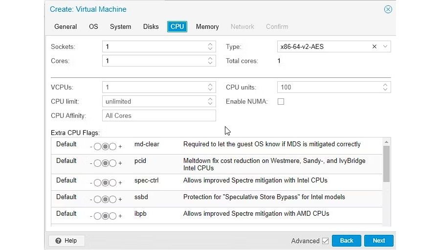Image resolution: width=440 pixels, height=250 pixels.
Task: Go to the Disks tab
Action: tap(151, 26)
